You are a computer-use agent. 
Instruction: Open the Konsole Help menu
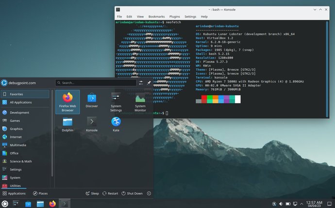click(x=204, y=16)
